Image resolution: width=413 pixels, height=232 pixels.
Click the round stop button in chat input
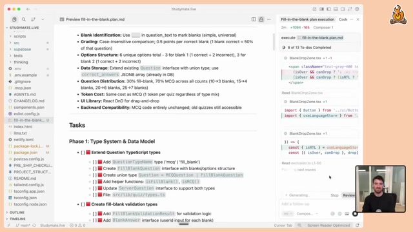(x=355, y=213)
